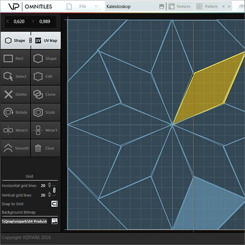Select the Rect drawing tool

coord(15,58)
